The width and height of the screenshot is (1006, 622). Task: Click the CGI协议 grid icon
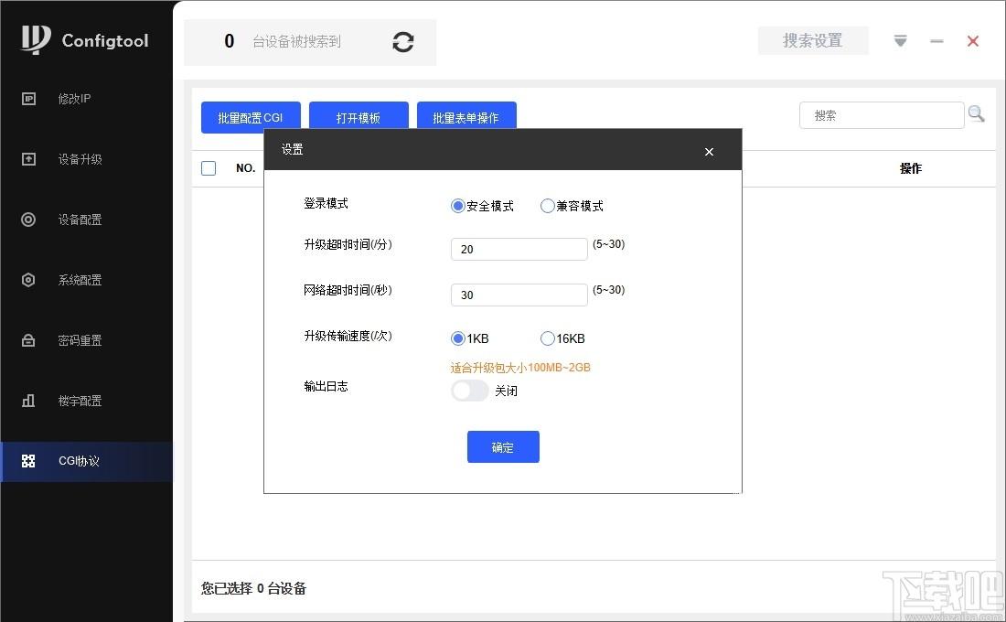pyautogui.click(x=28, y=461)
